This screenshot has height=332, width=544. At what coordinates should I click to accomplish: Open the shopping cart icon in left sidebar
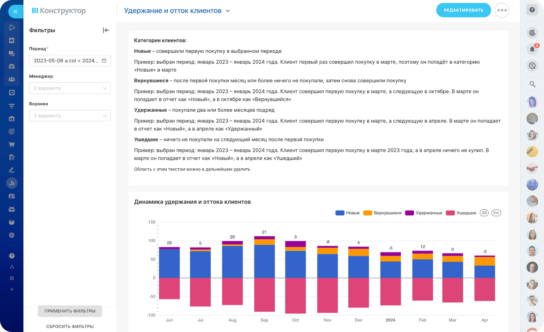point(12,144)
